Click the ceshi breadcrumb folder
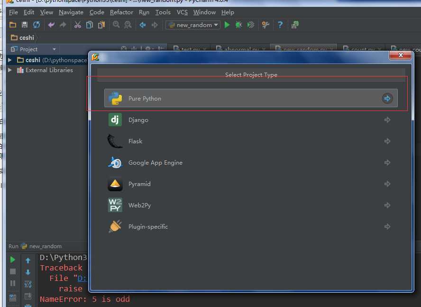 (23, 37)
